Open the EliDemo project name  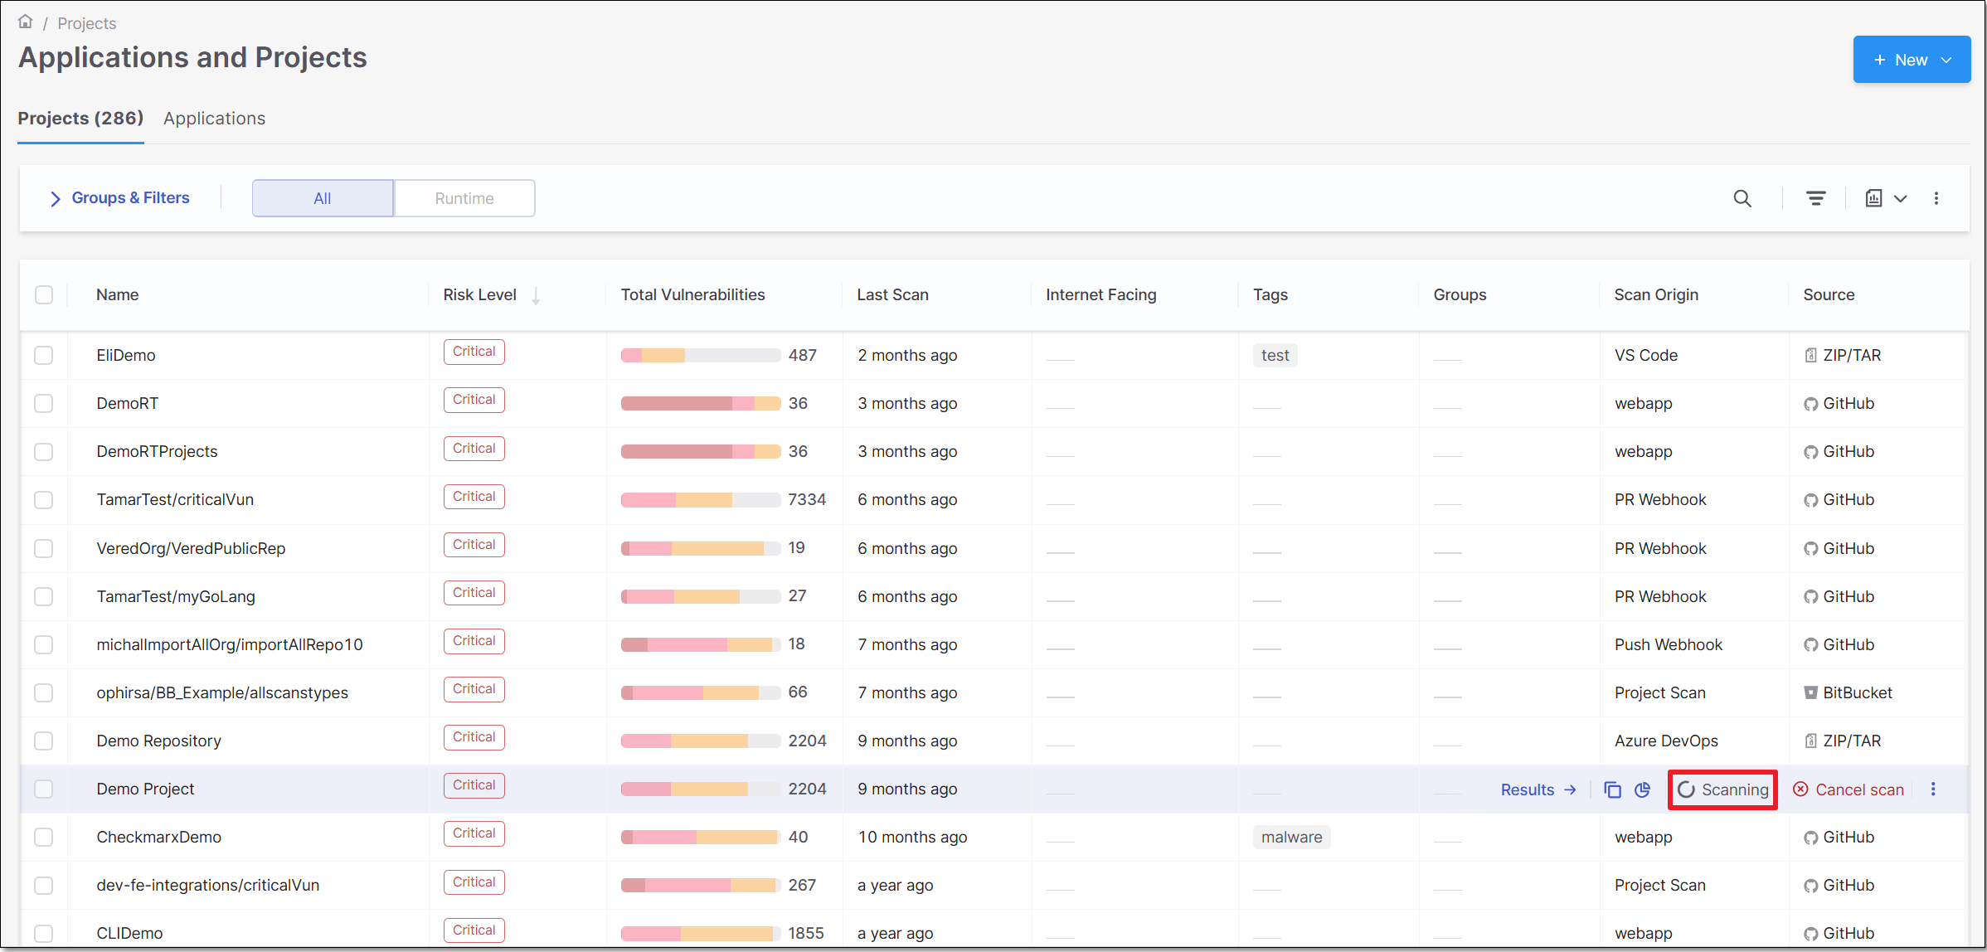[x=126, y=356]
